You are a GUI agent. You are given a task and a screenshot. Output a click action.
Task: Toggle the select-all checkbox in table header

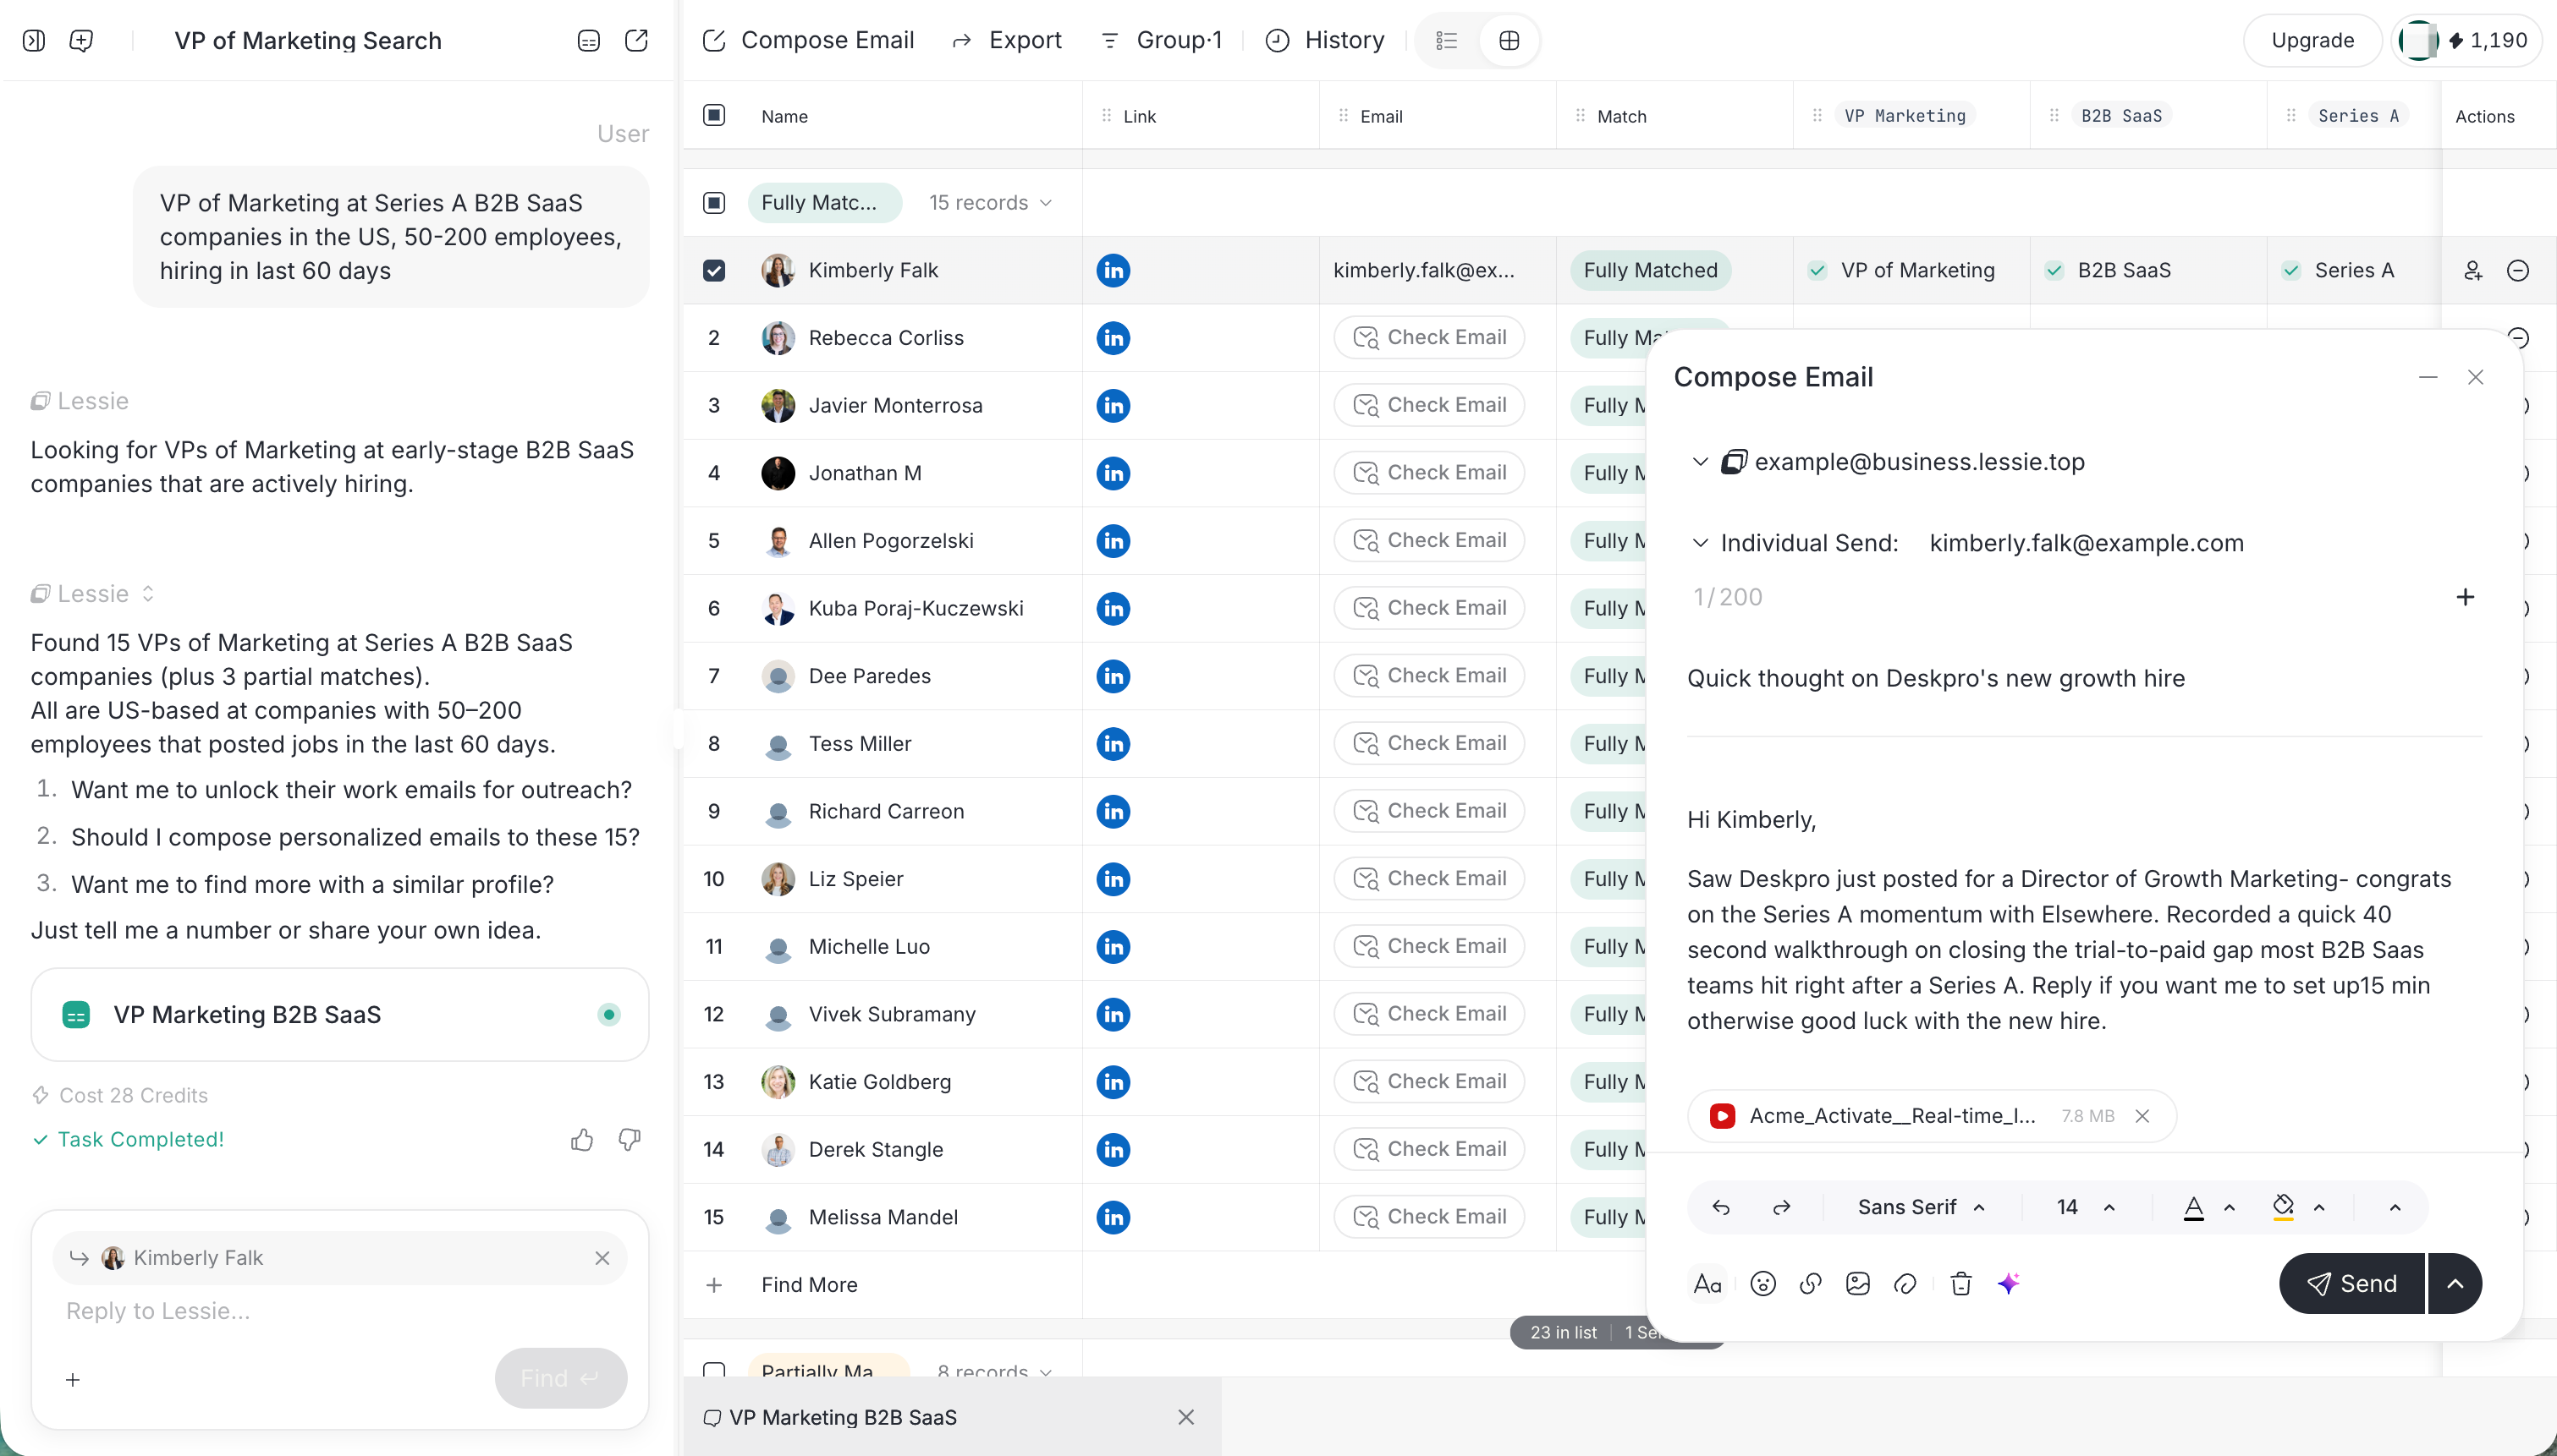tap(713, 115)
